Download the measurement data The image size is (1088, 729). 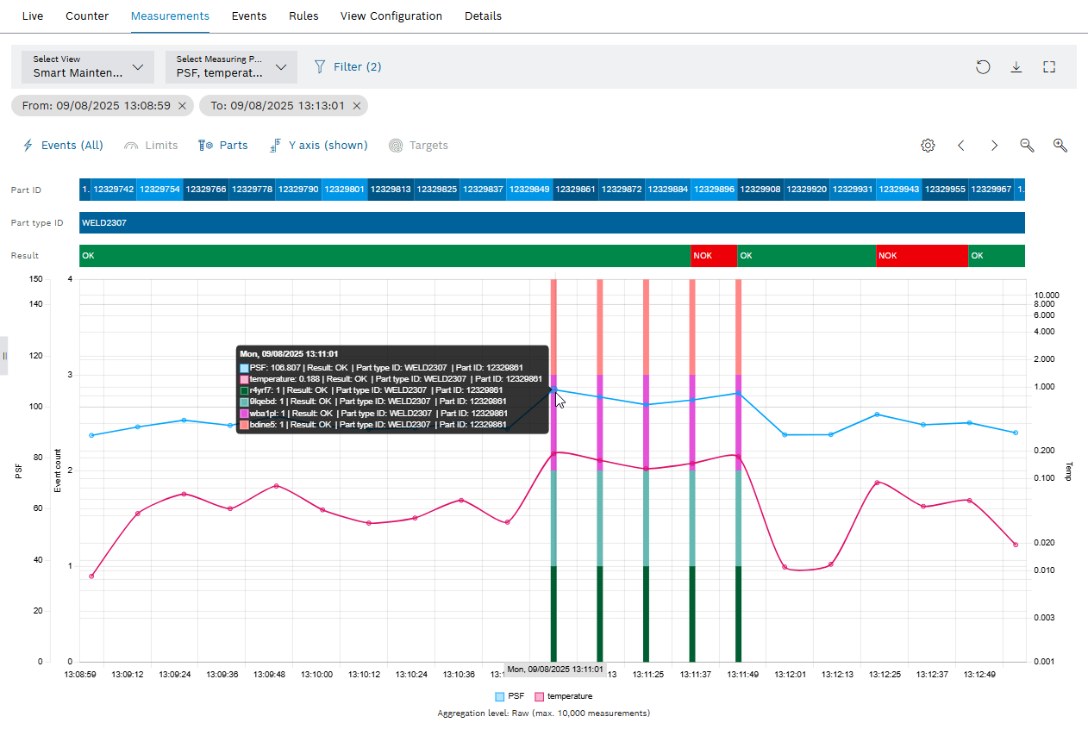click(x=1016, y=66)
